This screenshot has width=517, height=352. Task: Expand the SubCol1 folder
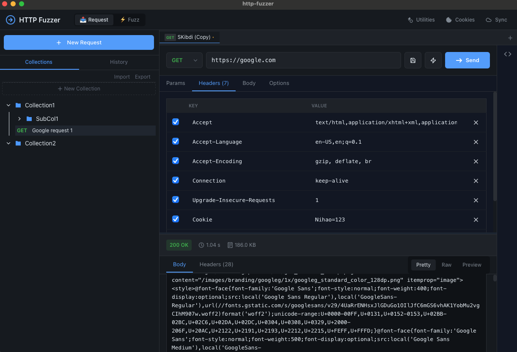tap(19, 119)
